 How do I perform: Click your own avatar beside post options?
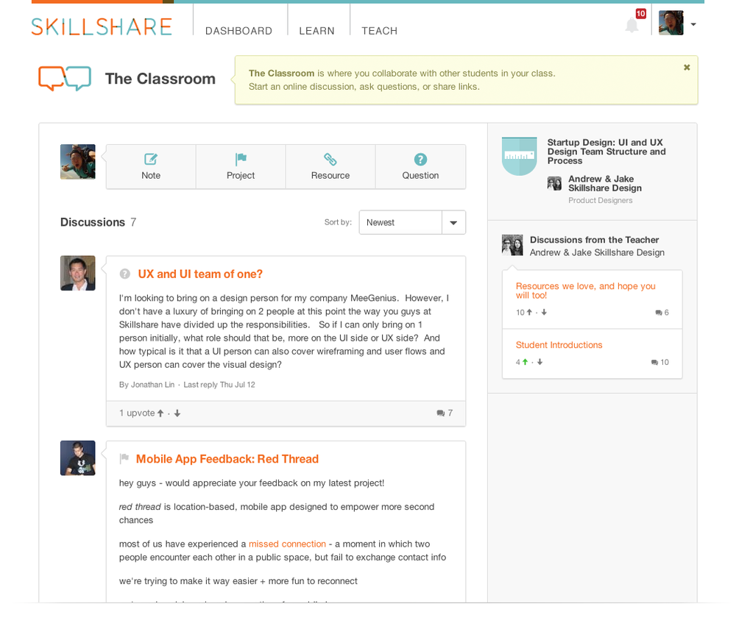tap(78, 162)
